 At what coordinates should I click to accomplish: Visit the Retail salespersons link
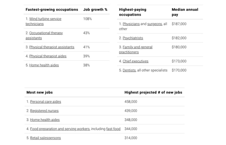(46, 138)
